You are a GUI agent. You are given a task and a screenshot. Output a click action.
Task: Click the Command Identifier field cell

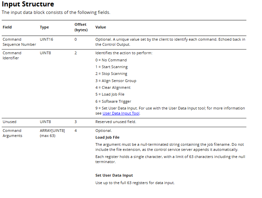[12, 56]
